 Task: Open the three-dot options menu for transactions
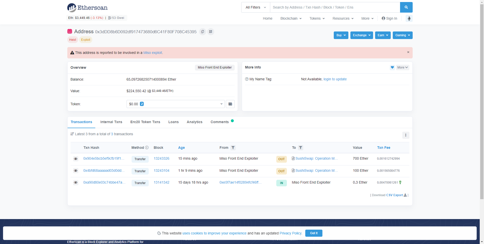click(405, 135)
